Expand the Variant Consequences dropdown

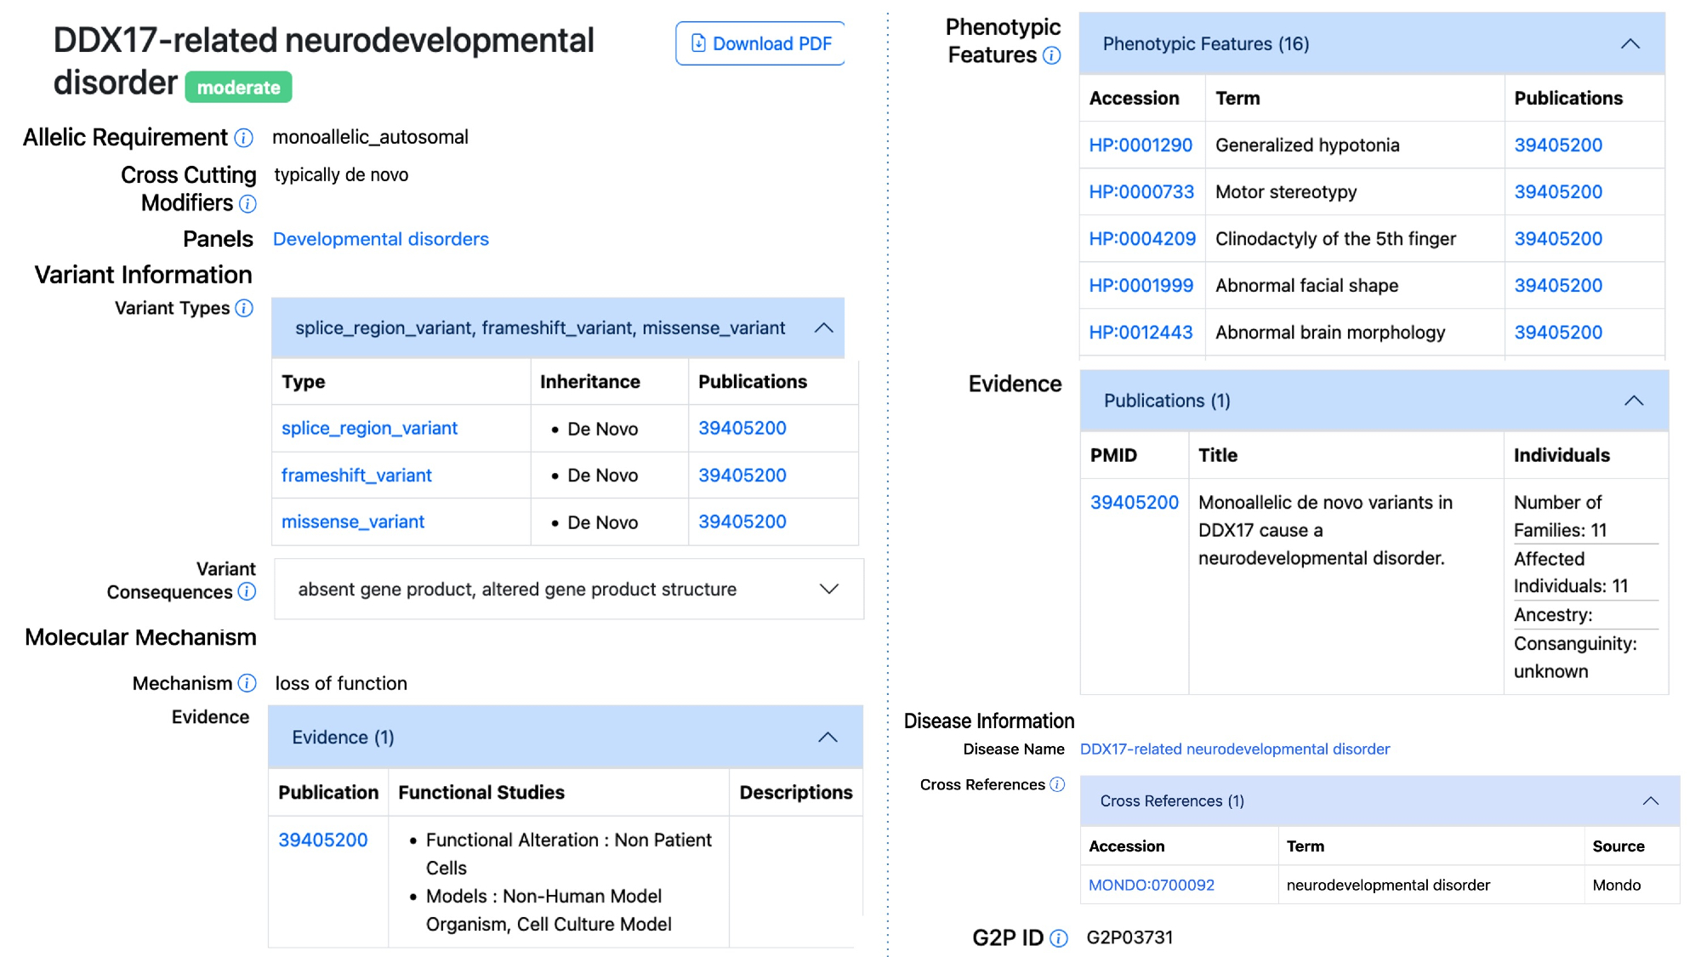point(828,589)
